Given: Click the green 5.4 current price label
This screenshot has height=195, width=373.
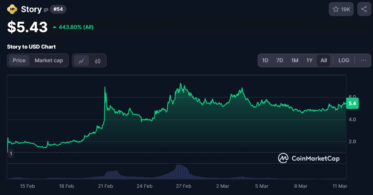Looking at the screenshot, I should pos(352,104).
